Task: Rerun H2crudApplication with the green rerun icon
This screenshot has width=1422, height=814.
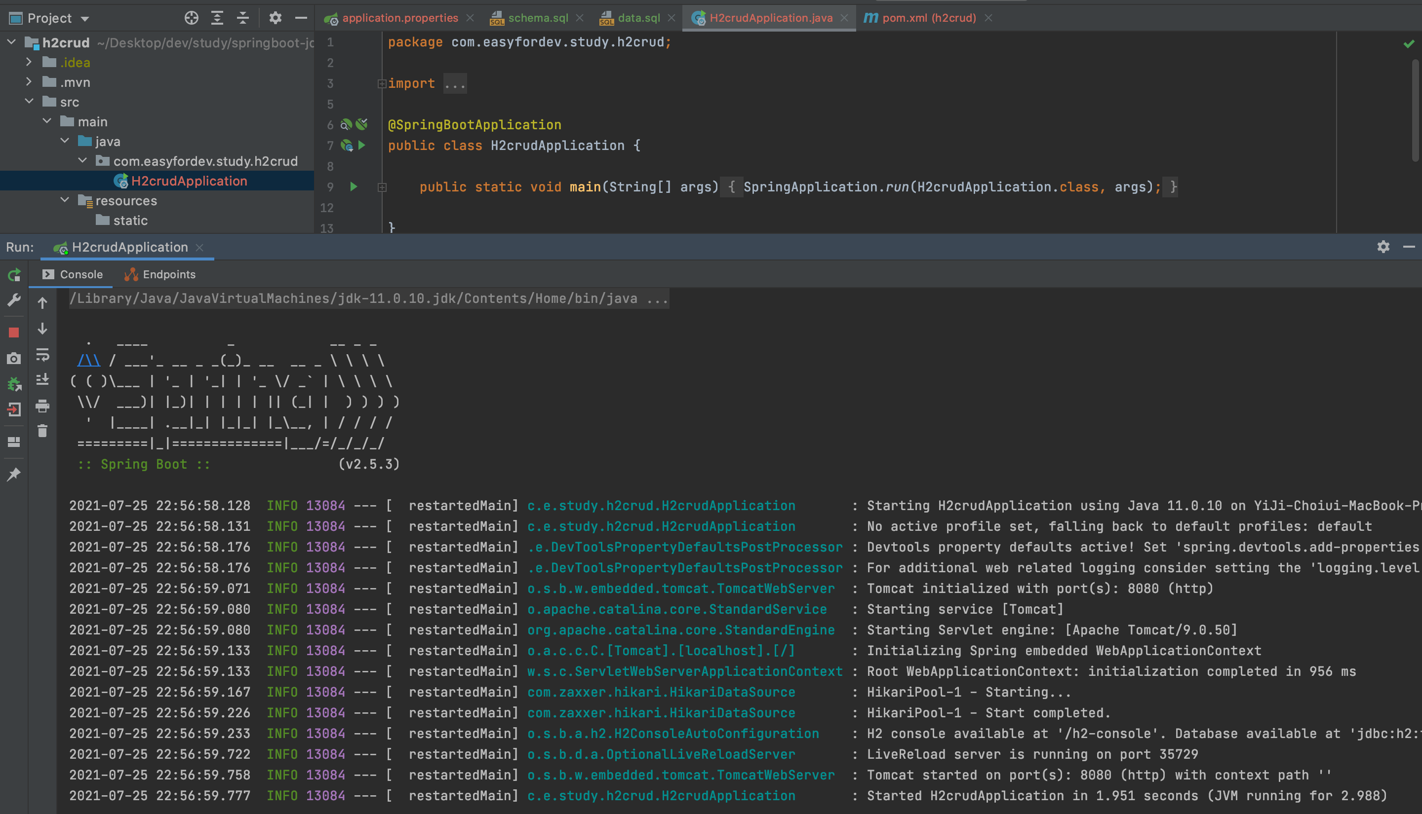Action: point(14,275)
